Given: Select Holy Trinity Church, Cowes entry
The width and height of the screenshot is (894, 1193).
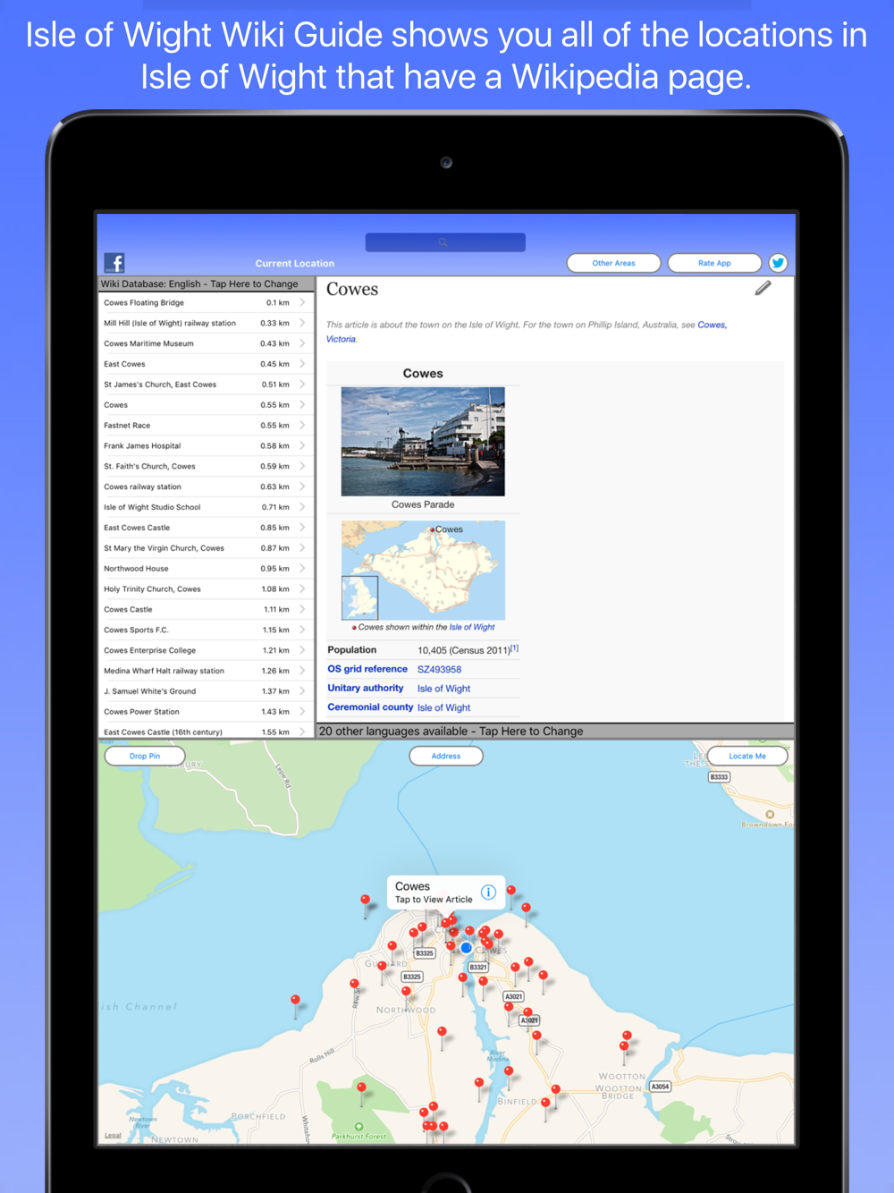Looking at the screenshot, I should tap(206, 588).
